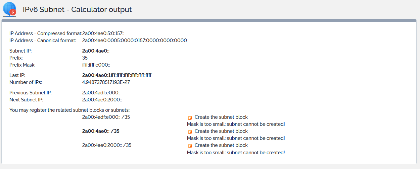This screenshot has height=169, width=420.
Task: Create the subnet block for 2a00:4ae0:: /35
Action: tap(221, 131)
